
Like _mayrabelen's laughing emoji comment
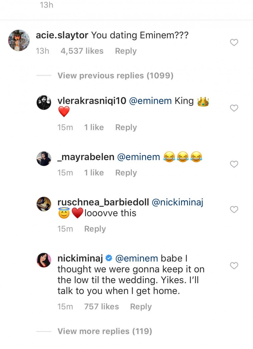(x=234, y=164)
